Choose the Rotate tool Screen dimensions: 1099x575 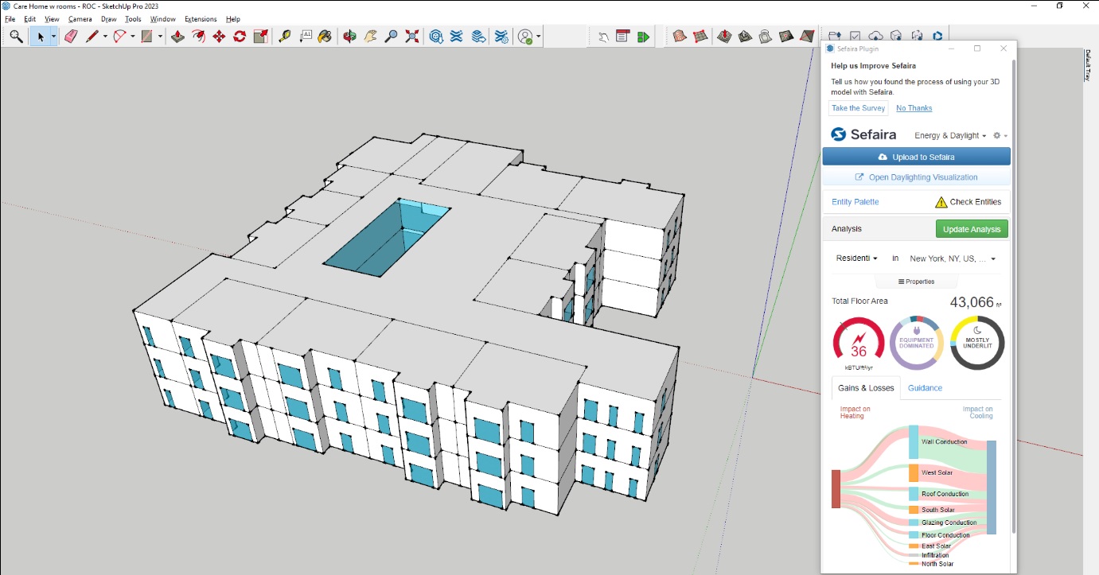(240, 37)
